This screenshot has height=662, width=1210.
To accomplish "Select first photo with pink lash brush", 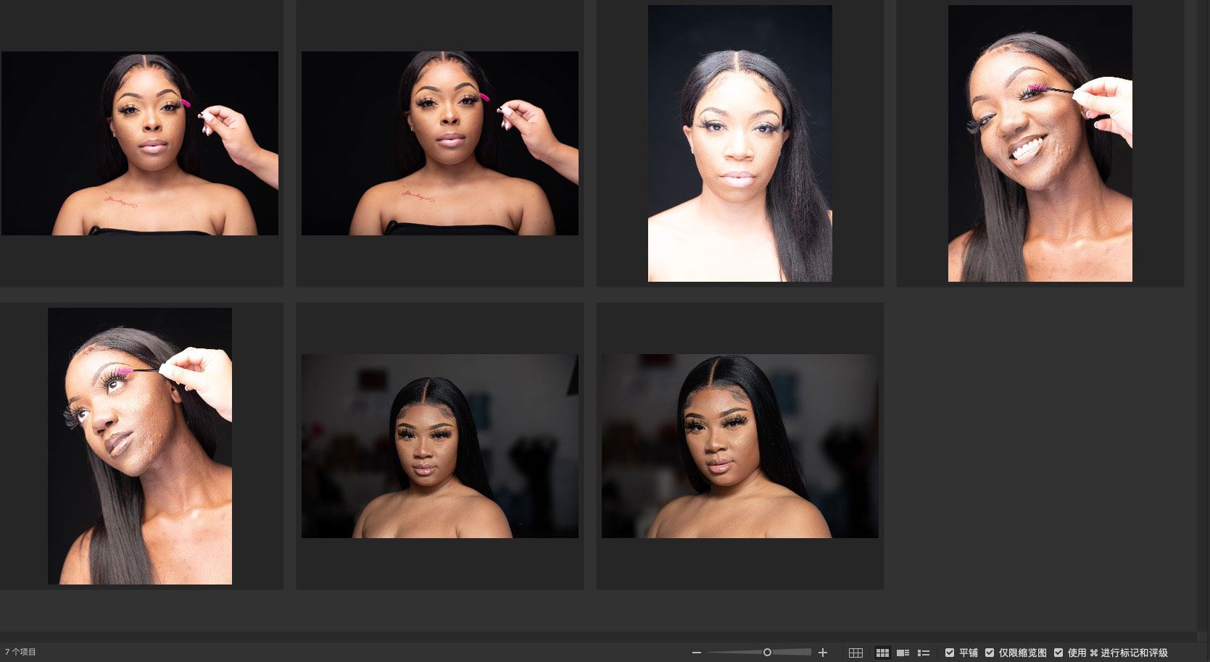I will coord(140,143).
